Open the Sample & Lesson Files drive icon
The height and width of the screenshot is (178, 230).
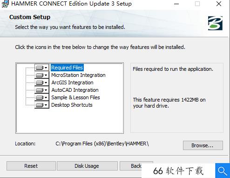(x=41, y=97)
